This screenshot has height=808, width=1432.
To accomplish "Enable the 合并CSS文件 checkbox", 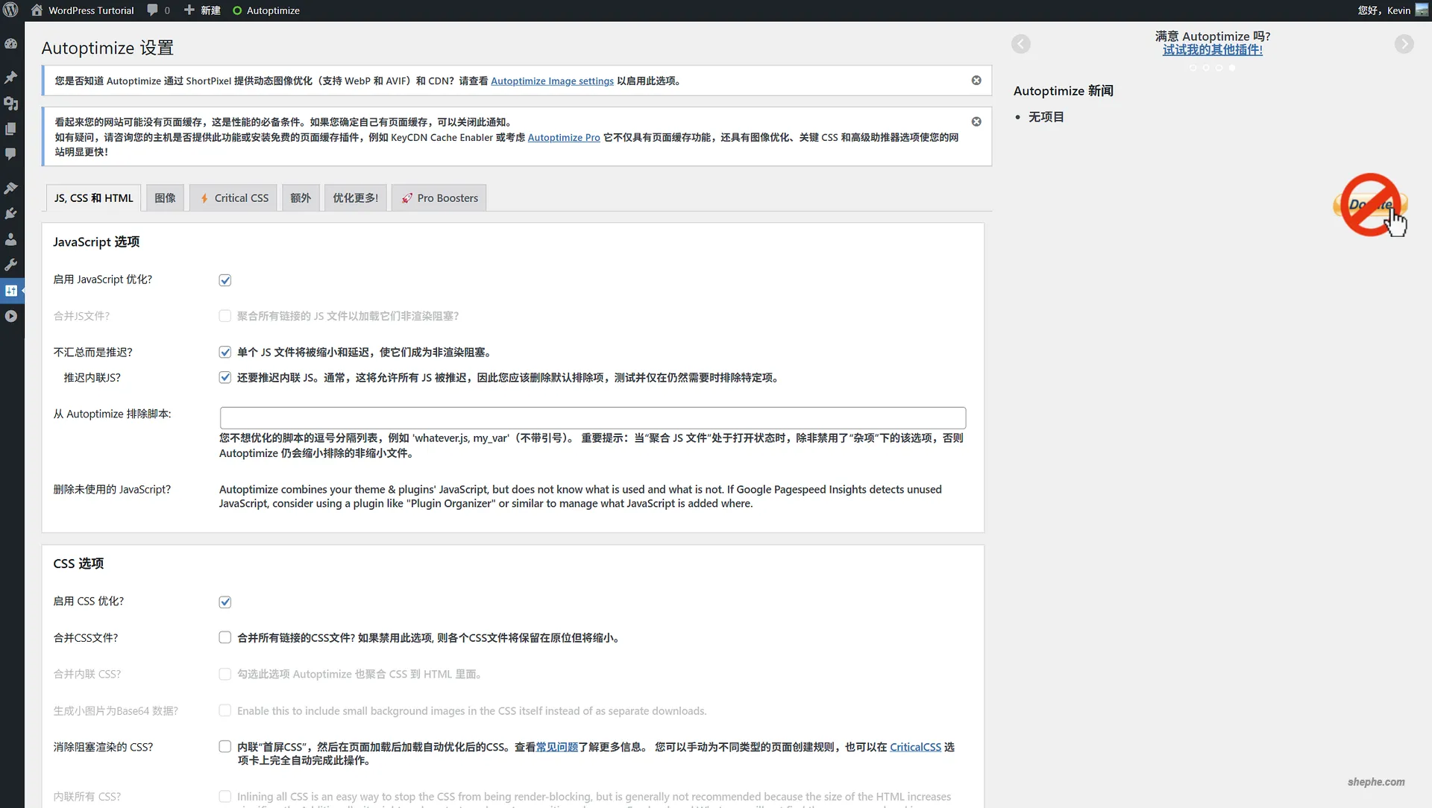I will coord(224,637).
